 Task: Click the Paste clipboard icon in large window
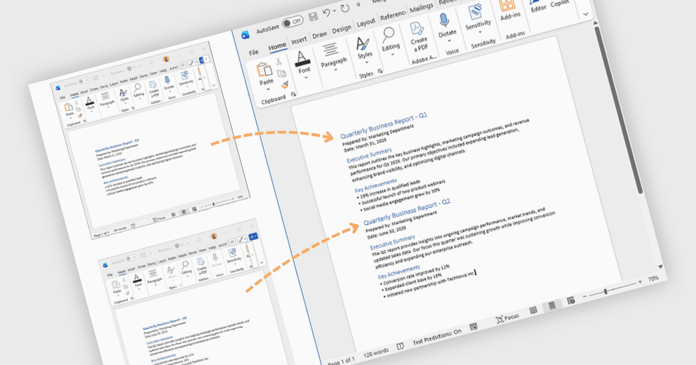point(264,70)
